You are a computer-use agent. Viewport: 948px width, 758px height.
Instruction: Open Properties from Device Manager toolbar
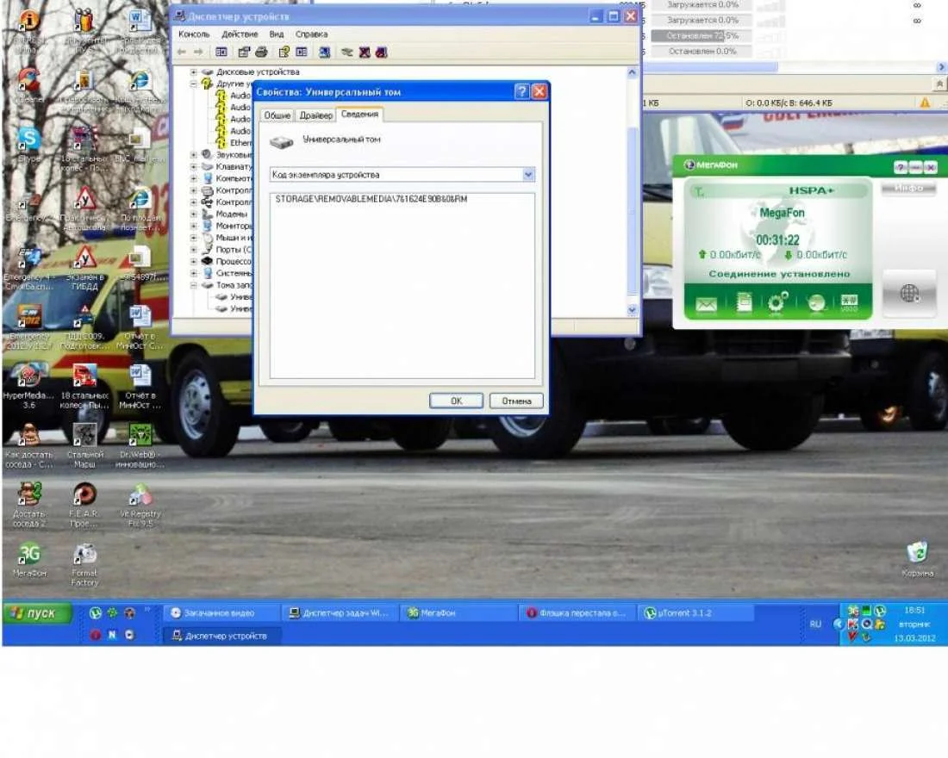click(x=244, y=53)
